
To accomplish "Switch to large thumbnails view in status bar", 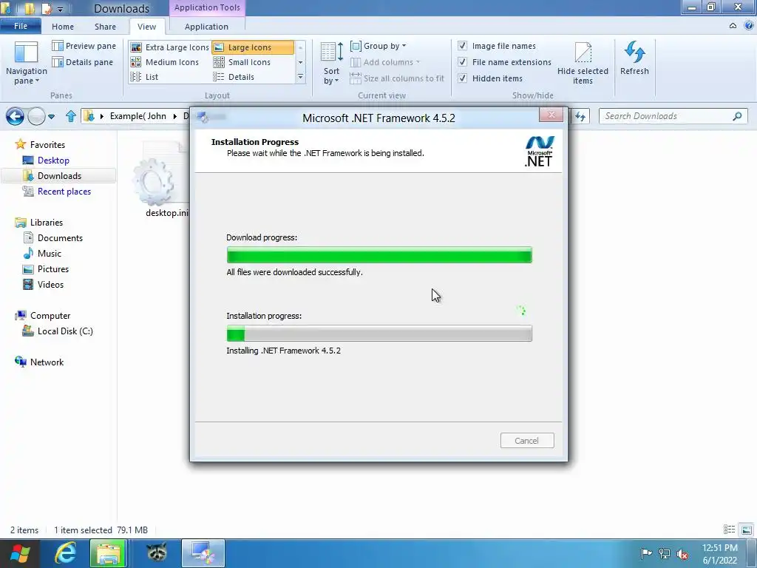I will 747,530.
